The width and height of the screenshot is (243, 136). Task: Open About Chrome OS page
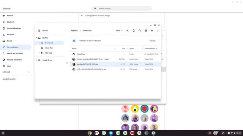point(9,79)
